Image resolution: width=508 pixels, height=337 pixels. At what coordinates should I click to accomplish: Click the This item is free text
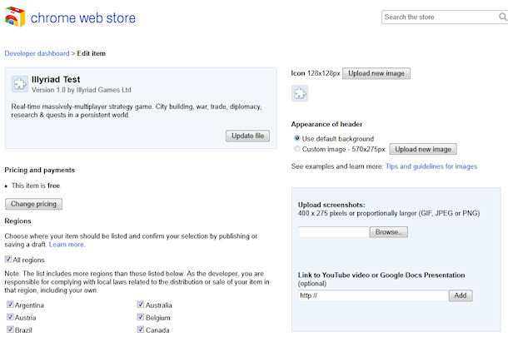[x=36, y=186]
